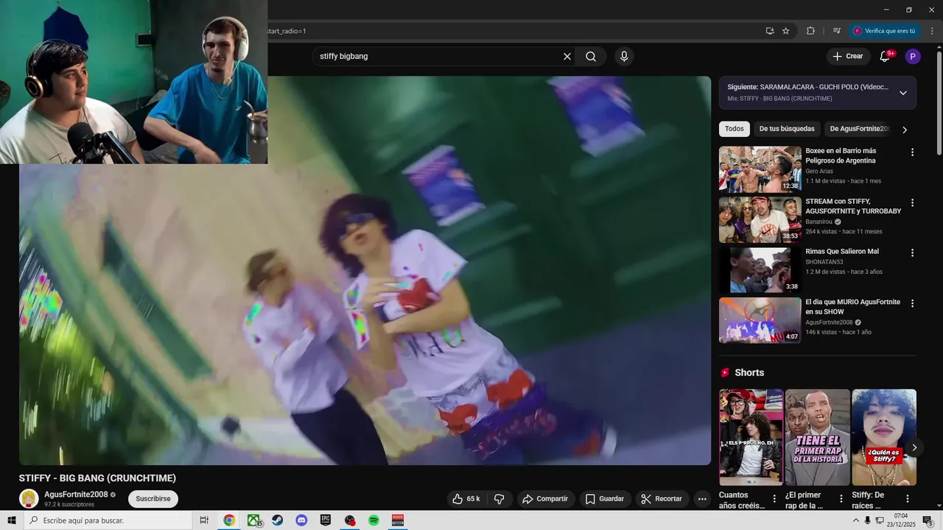Image resolution: width=943 pixels, height=530 pixels.
Task: Click the Recortar clip button
Action: (662, 499)
